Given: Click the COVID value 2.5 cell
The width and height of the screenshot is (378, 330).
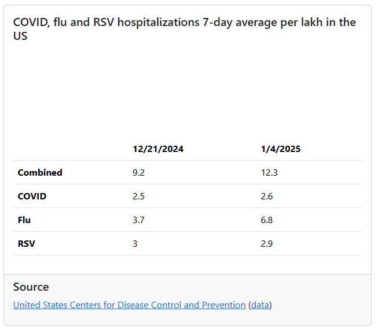Looking at the screenshot, I should tap(139, 196).
